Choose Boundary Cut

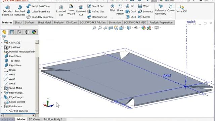pos(97,17)
